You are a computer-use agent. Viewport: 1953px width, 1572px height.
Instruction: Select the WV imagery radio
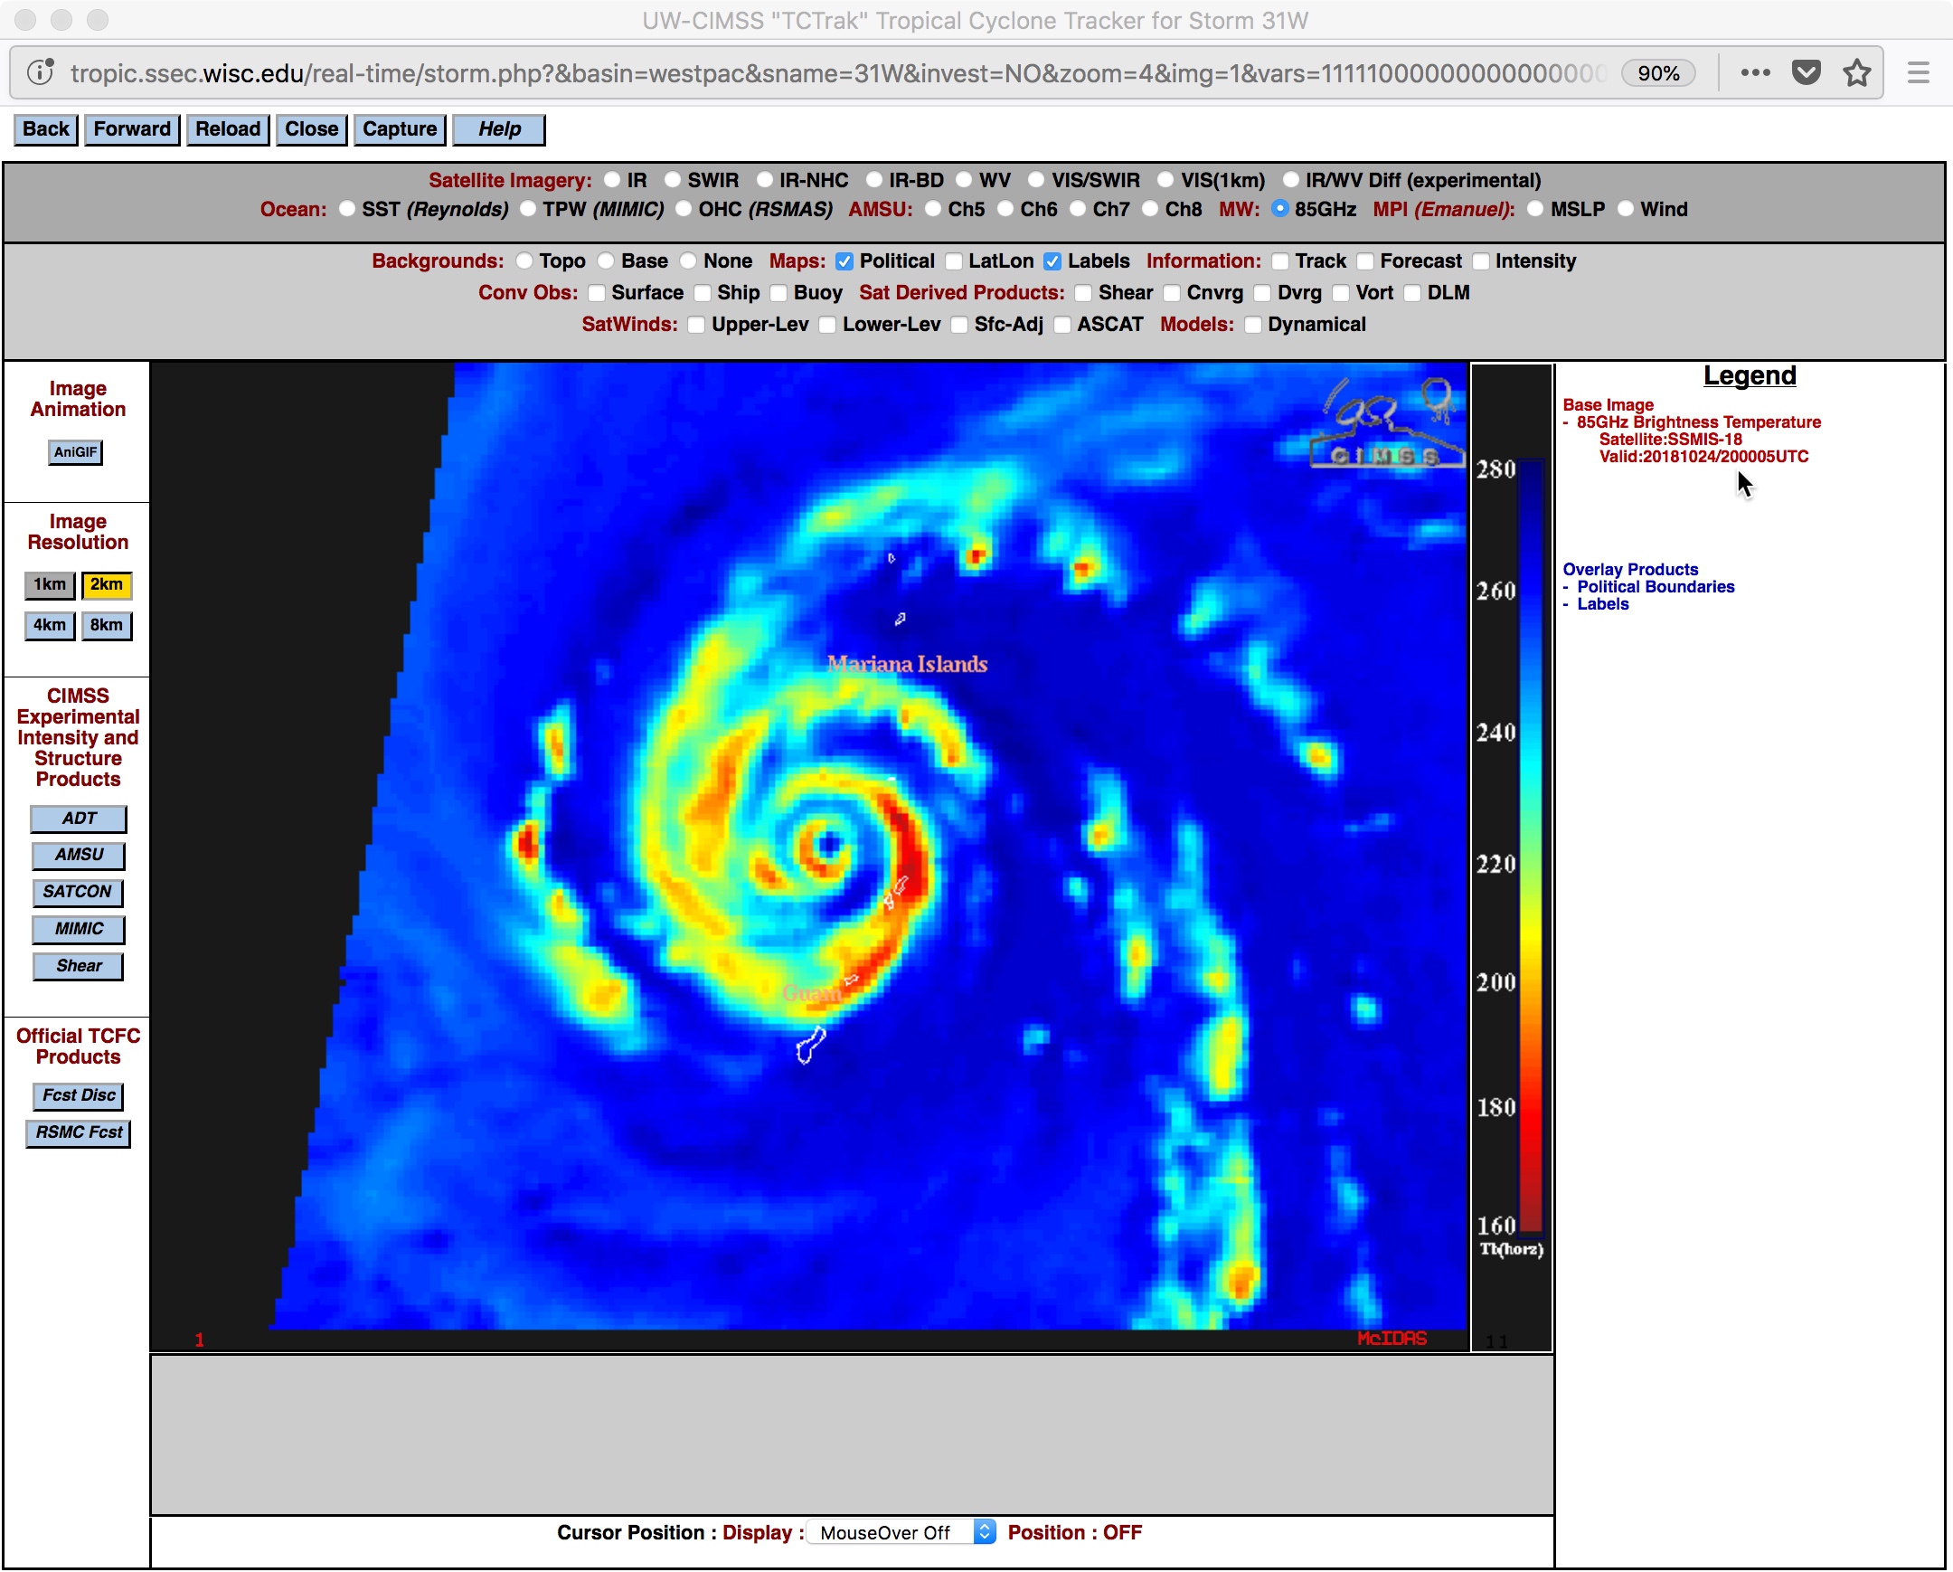coord(965,180)
